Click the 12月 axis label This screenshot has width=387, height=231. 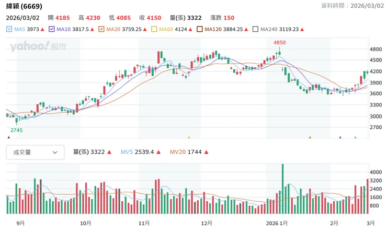click(207, 223)
